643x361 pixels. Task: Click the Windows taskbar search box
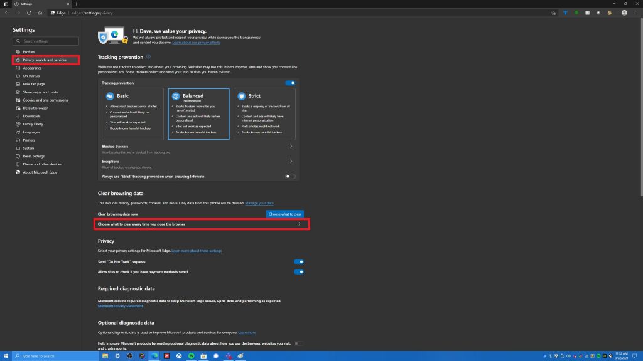coord(55,356)
